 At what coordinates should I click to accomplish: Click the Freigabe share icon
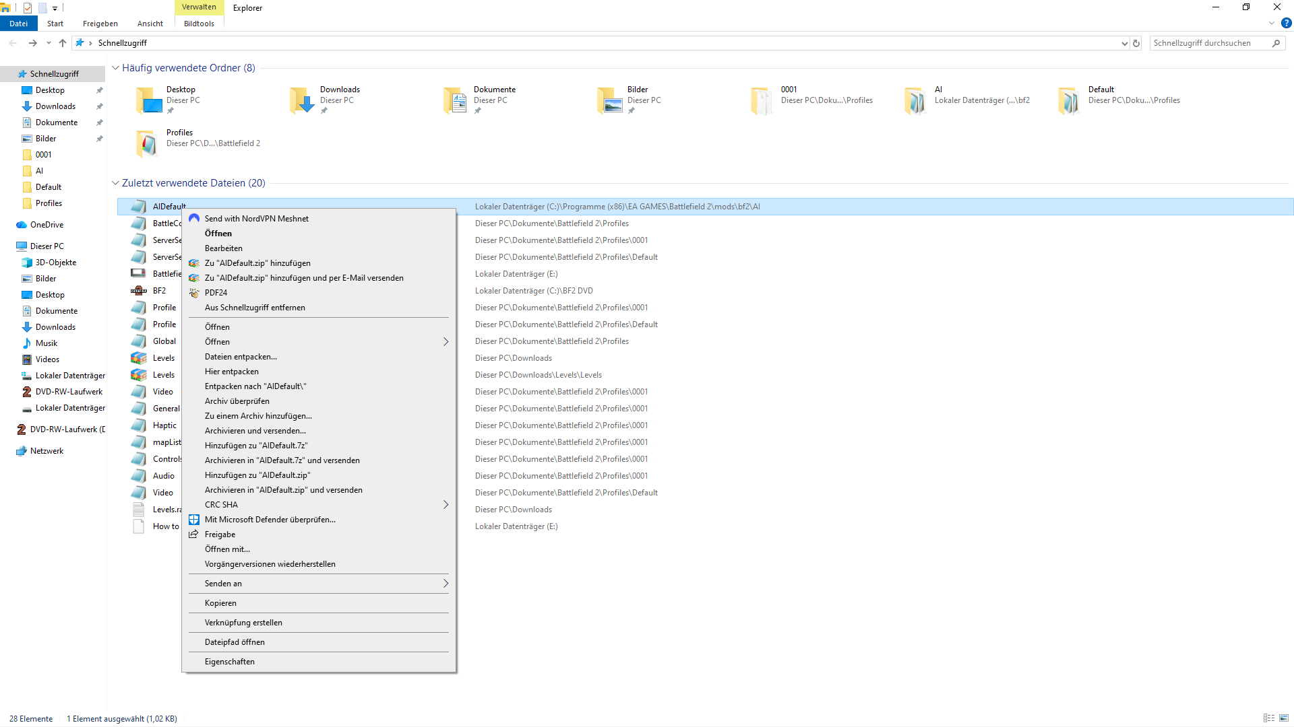click(194, 534)
